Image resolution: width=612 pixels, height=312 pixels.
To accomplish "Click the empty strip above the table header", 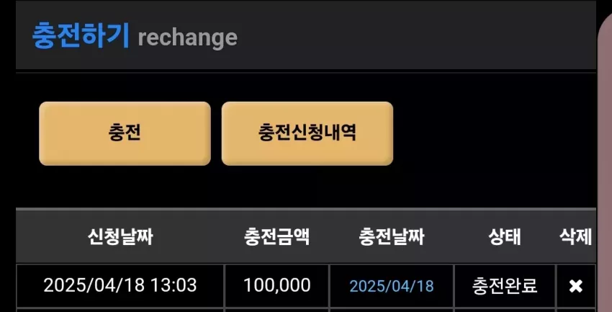I will [306, 187].
